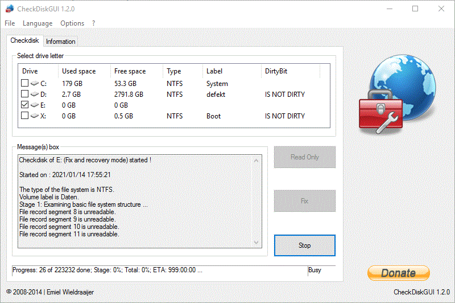The width and height of the screenshot is (455, 303).
Task: Click the disabled Fix button
Action: (x=305, y=201)
